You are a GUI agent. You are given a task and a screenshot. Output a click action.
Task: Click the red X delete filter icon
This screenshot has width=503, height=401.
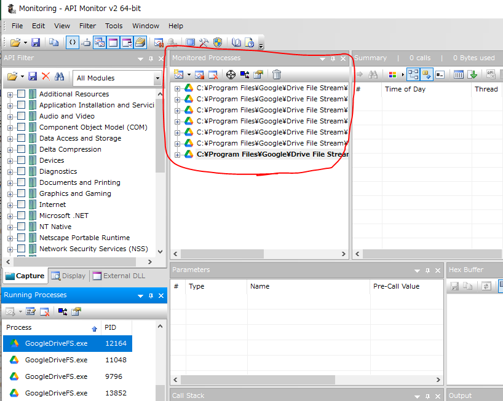click(46, 76)
